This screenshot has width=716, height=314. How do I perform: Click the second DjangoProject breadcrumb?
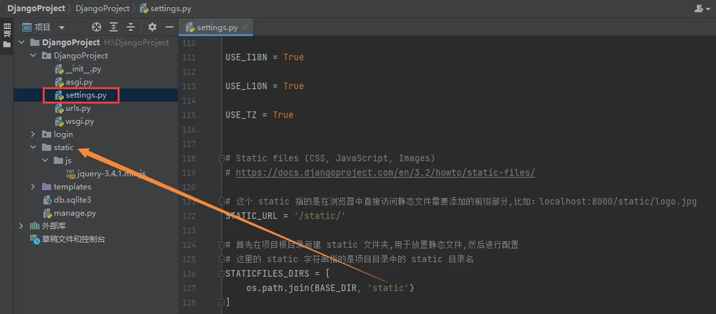pos(102,9)
